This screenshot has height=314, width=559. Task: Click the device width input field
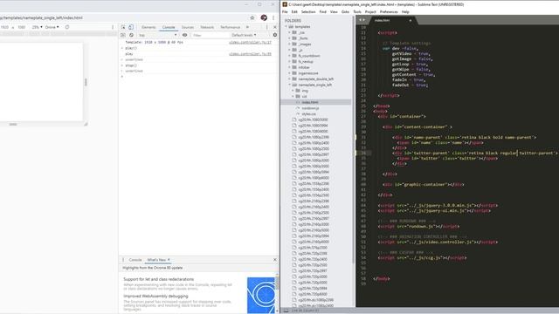tap(4, 27)
